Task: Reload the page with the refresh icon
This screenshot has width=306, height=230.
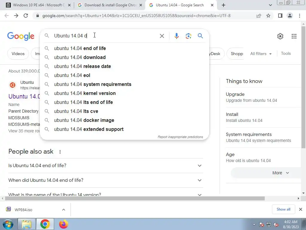Action: pyautogui.click(x=26, y=16)
